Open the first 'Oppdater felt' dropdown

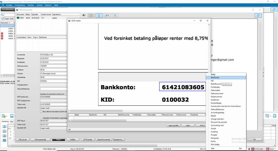53,108
